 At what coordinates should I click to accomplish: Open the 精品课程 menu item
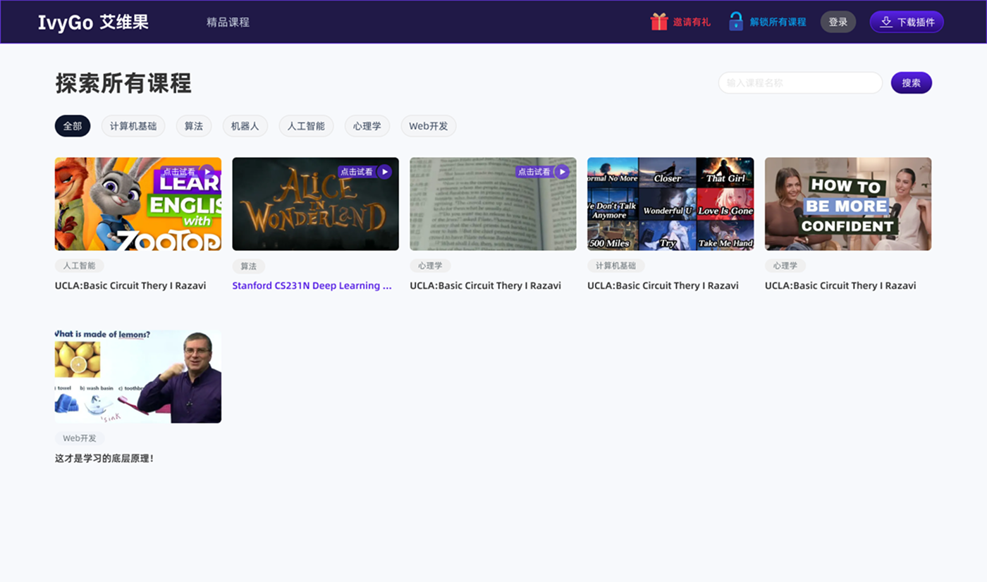(227, 22)
